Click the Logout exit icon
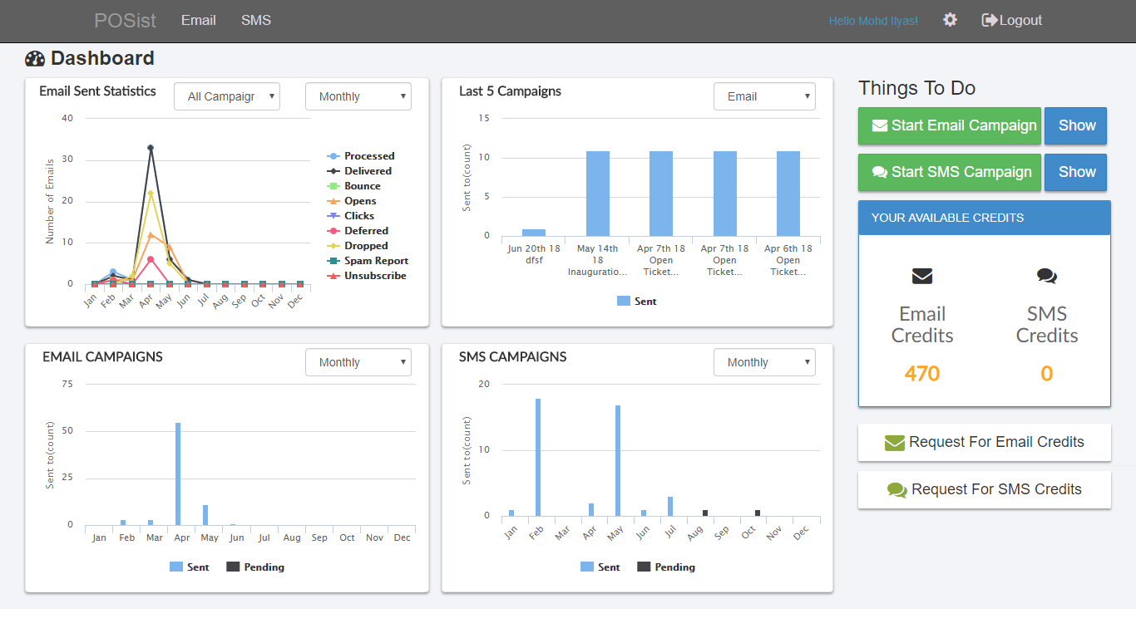The height and width of the screenshot is (638, 1136). [x=989, y=20]
